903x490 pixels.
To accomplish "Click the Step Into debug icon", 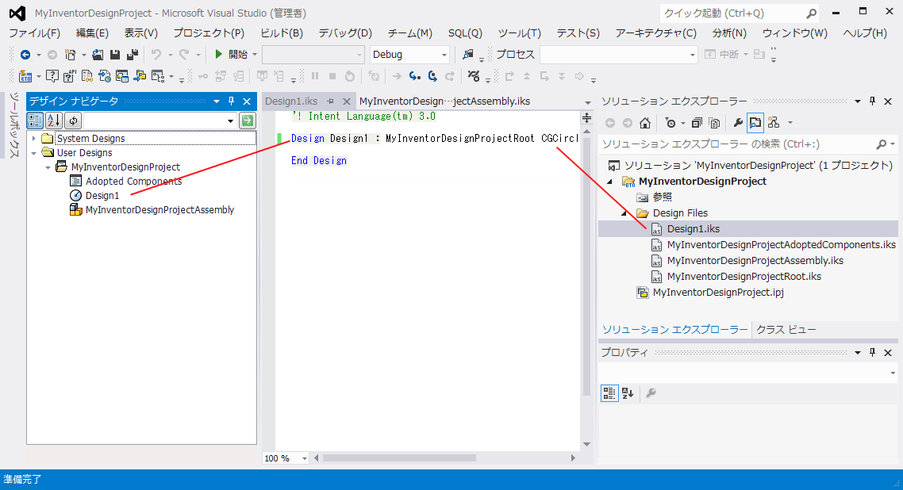I will click(x=415, y=76).
